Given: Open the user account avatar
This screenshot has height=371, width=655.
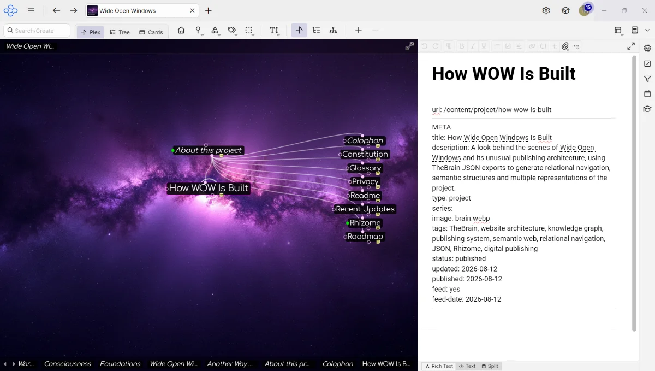Looking at the screenshot, I should point(584,11).
